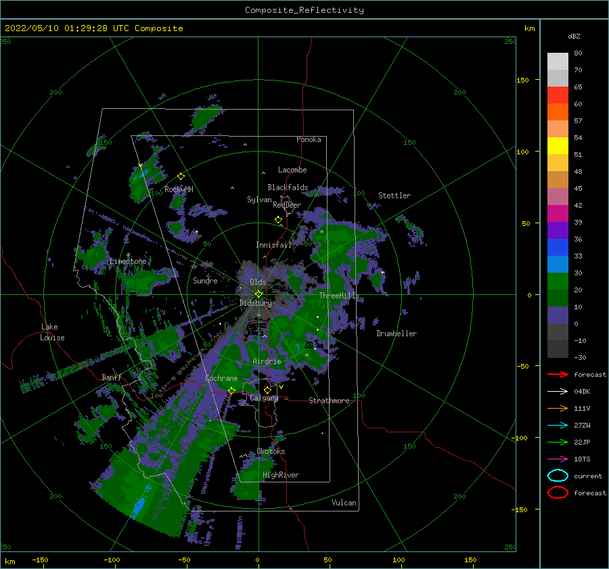Click the RockyMH label

coord(179,189)
